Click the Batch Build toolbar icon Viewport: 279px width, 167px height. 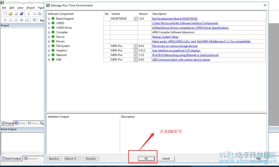[x=21, y=20]
